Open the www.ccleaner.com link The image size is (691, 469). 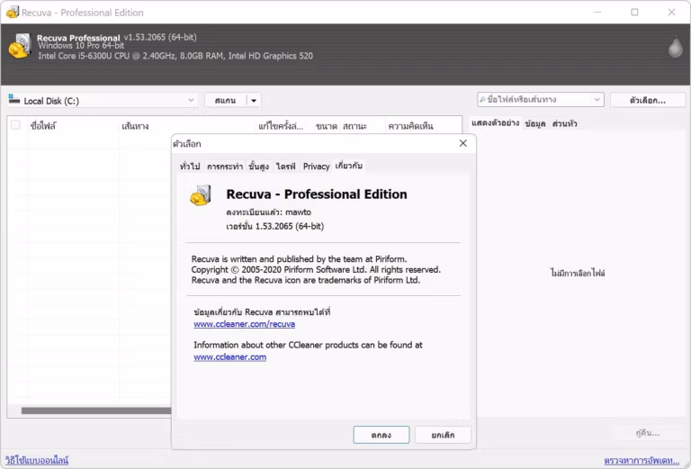[229, 357]
